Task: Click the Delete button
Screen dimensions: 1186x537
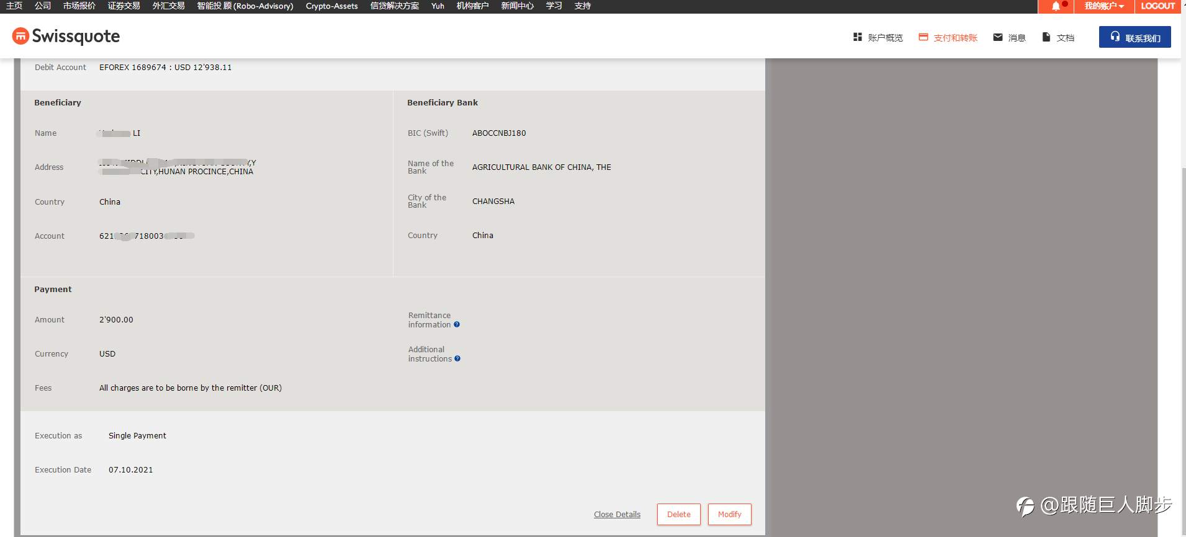Action: click(x=678, y=514)
